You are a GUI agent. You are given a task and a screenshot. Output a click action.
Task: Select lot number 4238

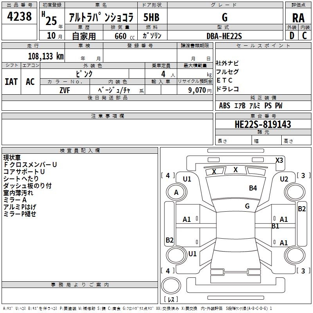coord(20,17)
